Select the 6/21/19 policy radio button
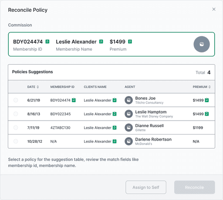The width and height of the screenshot is (223, 200). (x=16, y=100)
